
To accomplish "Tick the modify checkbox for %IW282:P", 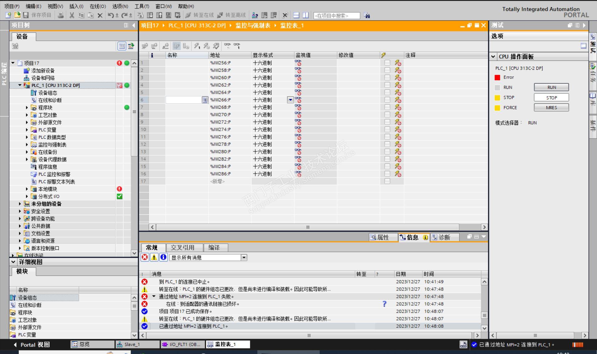I will (x=387, y=159).
